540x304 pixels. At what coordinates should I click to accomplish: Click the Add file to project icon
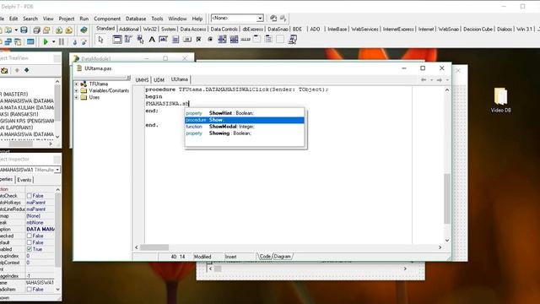59,30
